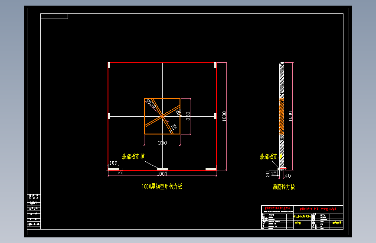Click the "20" dimension at the side view base
The height and width of the screenshot is (243, 376).
[x=268, y=174]
